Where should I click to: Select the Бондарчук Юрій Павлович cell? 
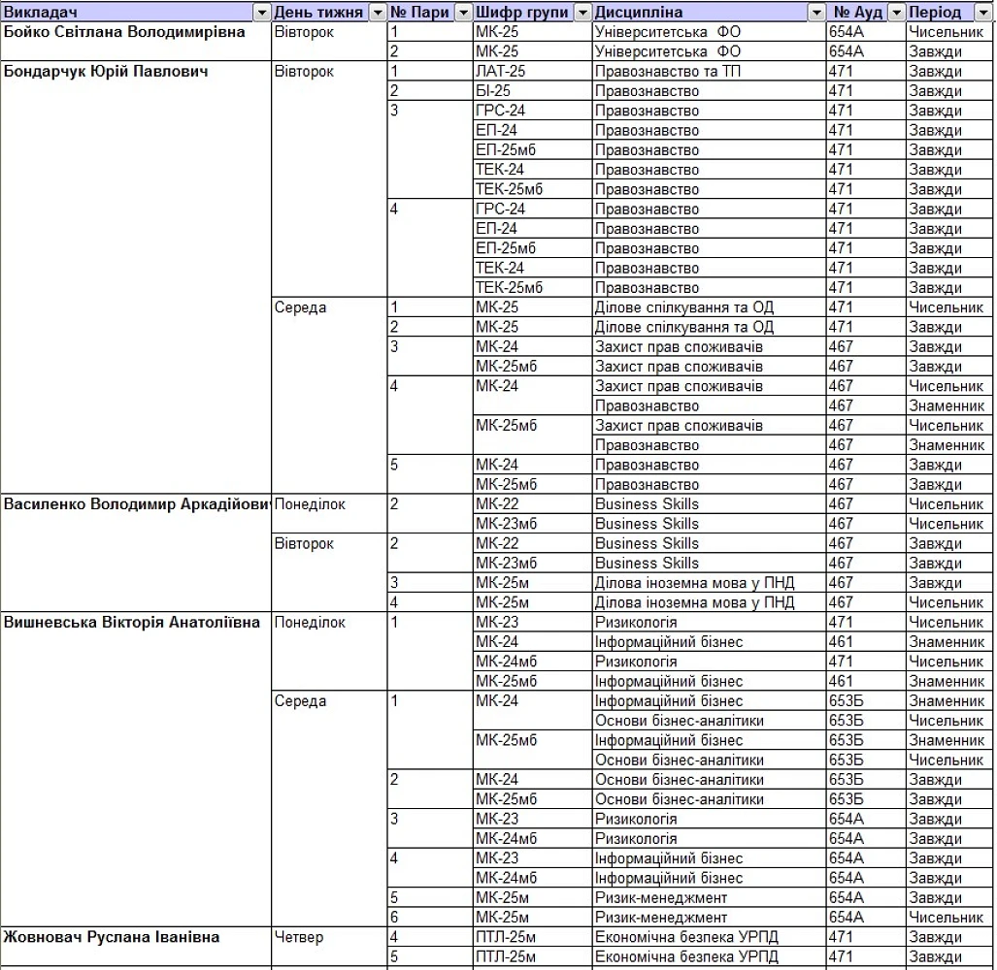tap(107, 72)
